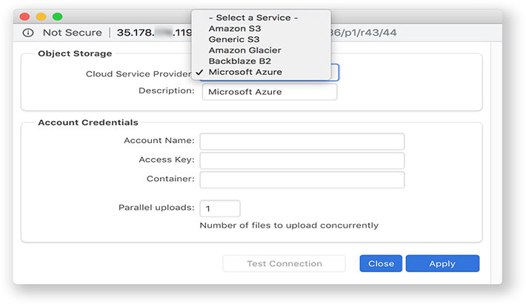Select Generic S3 from the list
Image resolution: width=526 pixels, height=304 pixels.
click(234, 39)
